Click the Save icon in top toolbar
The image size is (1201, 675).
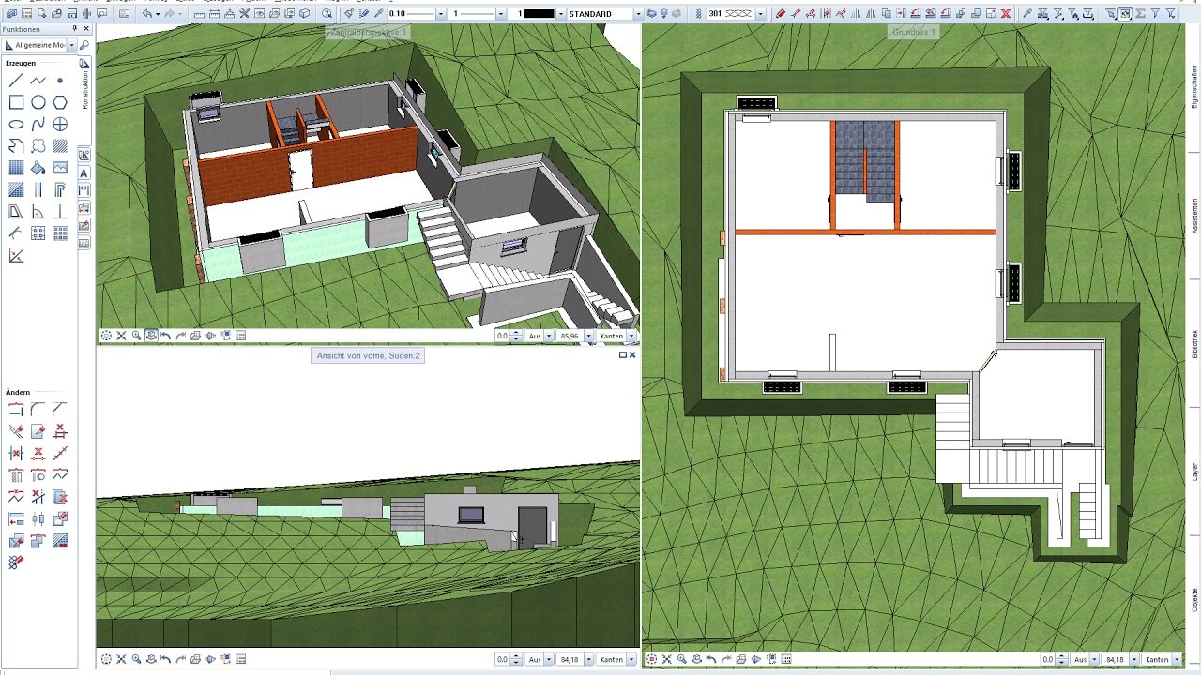tap(72, 13)
